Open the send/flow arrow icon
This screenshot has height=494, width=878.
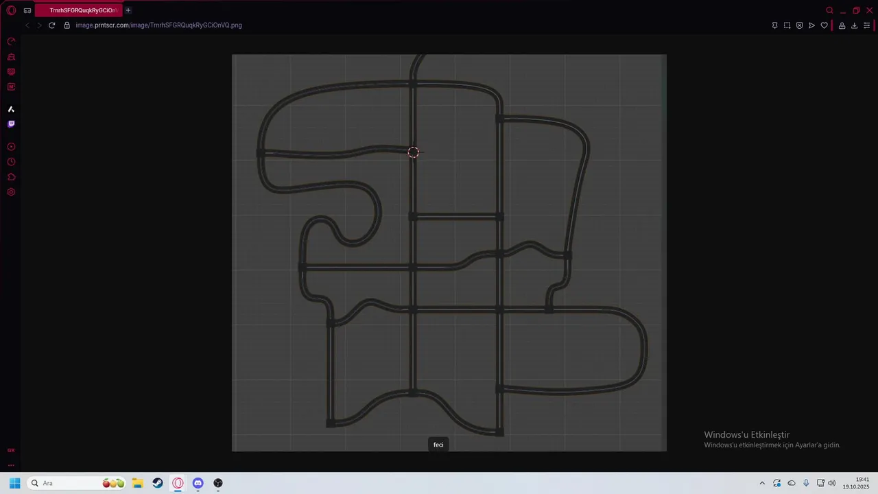812,25
